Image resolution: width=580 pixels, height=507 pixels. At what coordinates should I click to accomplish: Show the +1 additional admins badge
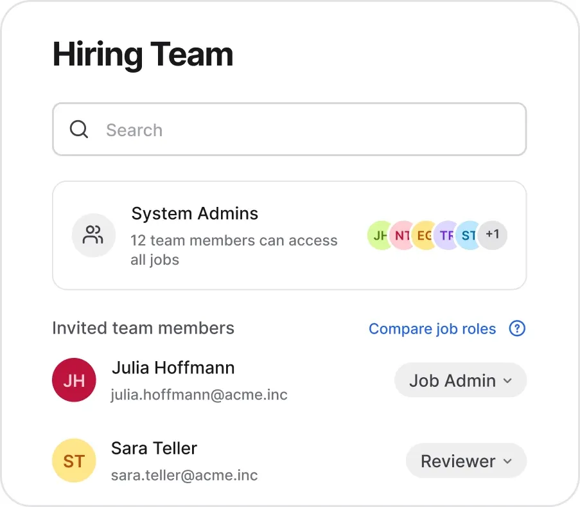(493, 235)
